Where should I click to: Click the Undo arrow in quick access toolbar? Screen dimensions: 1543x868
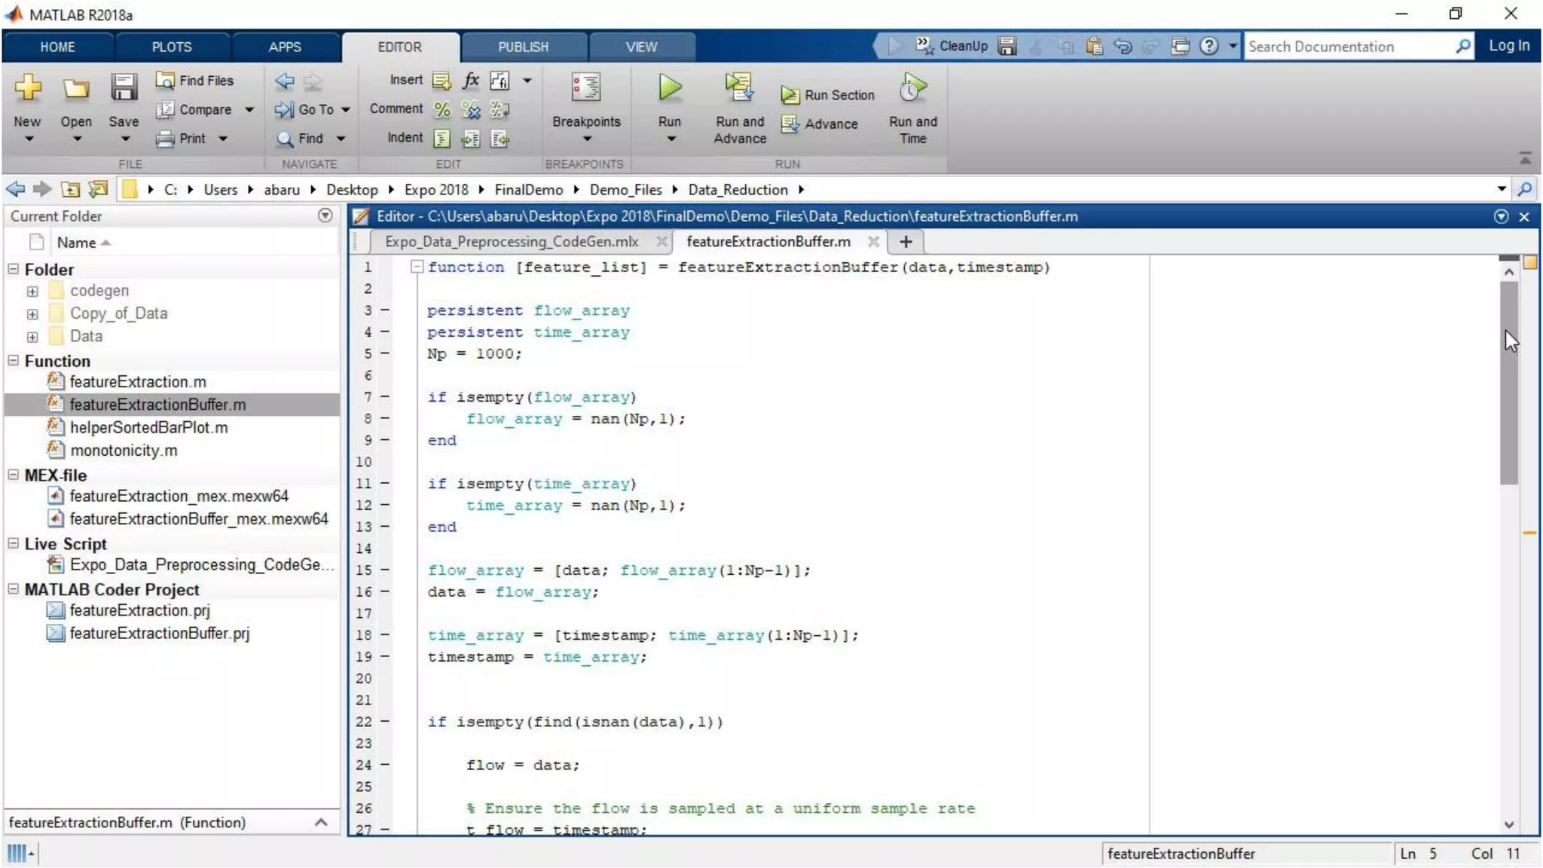(1123, 46)
